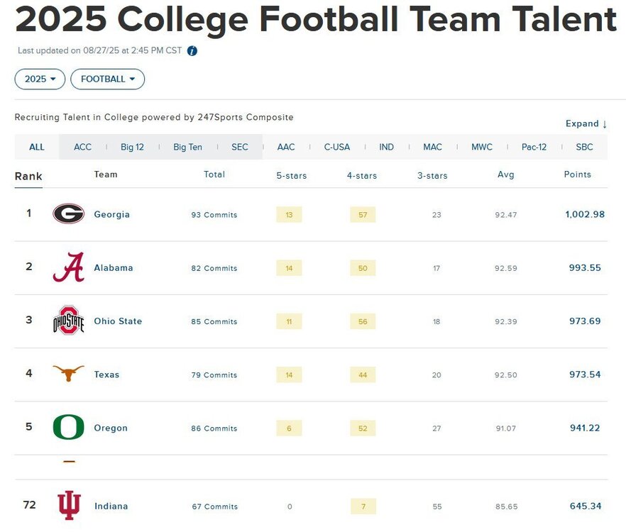Image resolution: width=626 pixels, height=532 pixels.
Task: Open the 2025 year dropdown
Action: [x=40, y=79]
